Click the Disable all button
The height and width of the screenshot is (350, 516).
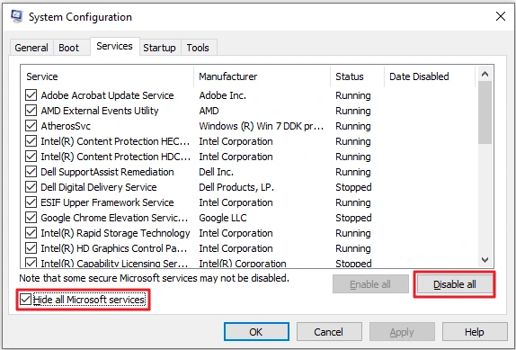pyautogui.click(x=455, y=284)
